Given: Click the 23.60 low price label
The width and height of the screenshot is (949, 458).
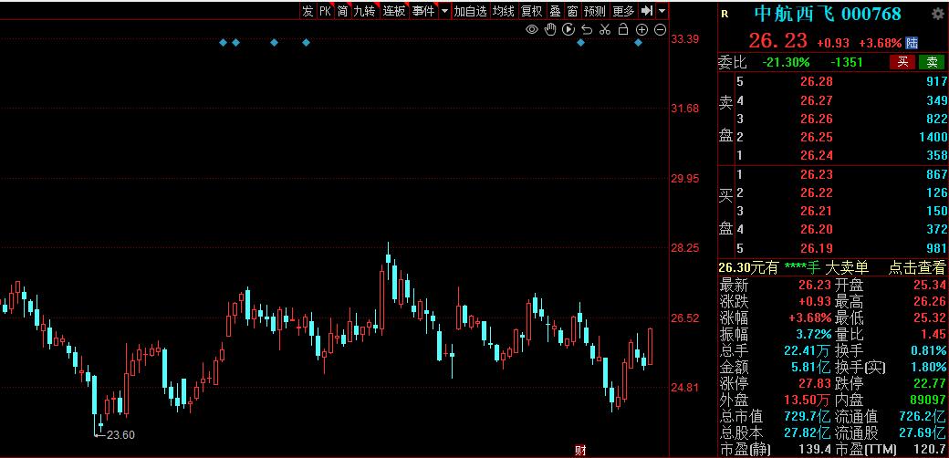Looking at the screenshot, I should click(120, 434).
